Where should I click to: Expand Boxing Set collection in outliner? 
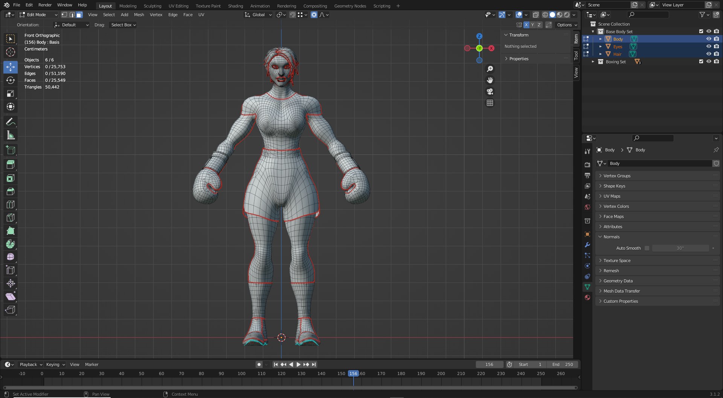pos(593,61)
